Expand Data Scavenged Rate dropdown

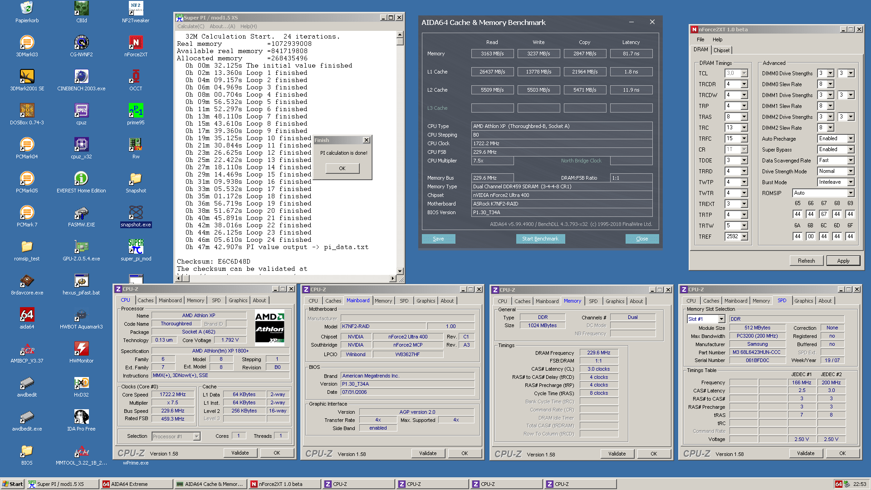[x=851, y=160]
